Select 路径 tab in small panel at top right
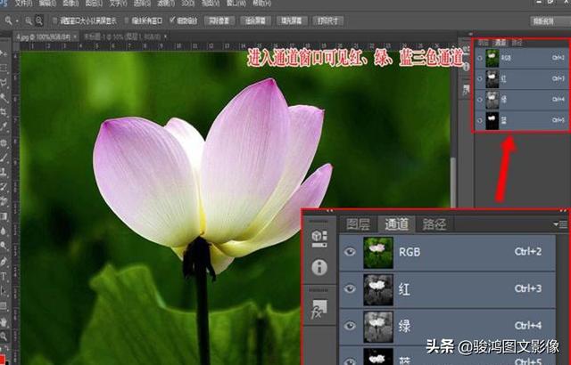Screen dimensions: 571x365 tap(517, 43)
